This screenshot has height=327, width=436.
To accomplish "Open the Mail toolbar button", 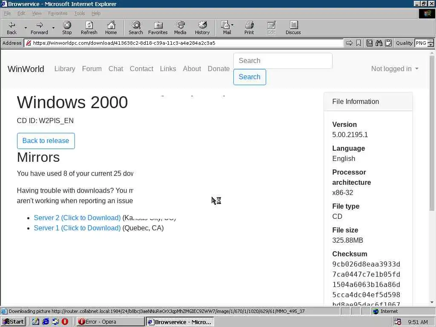I will (x=227, y=28).
